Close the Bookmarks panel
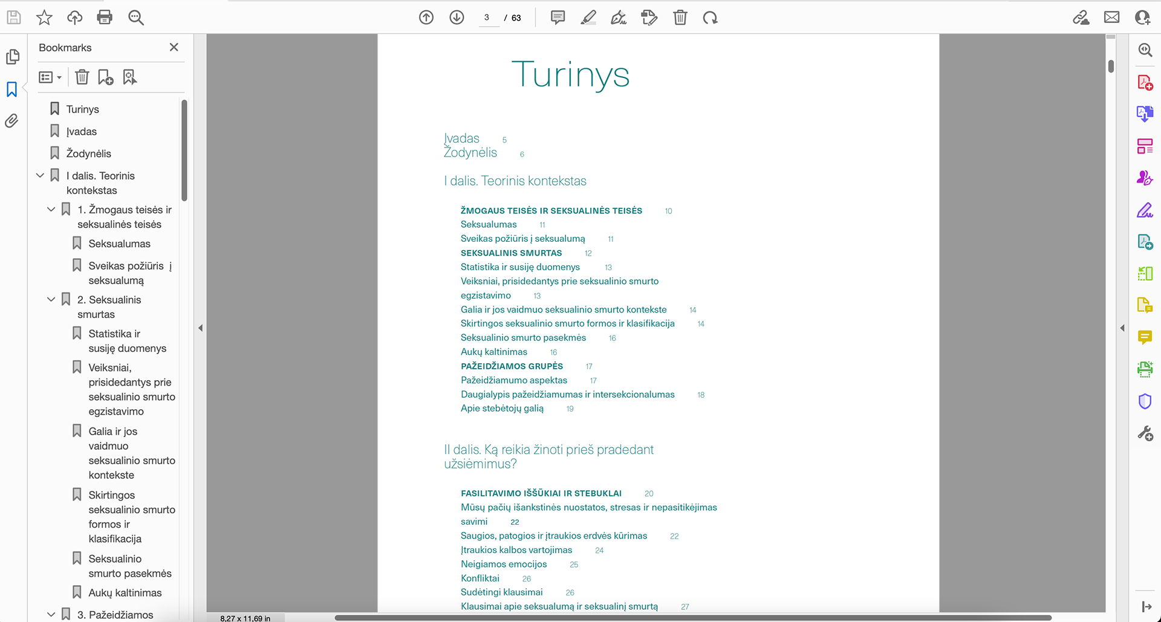The image size is (1161, 622). tap(174, 47)
